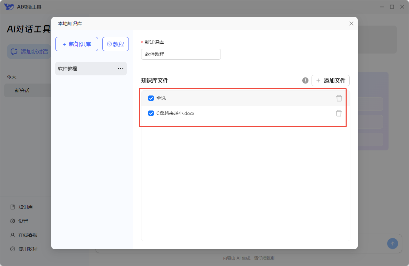Open 知识库 in the sidebar

[21, 207]
